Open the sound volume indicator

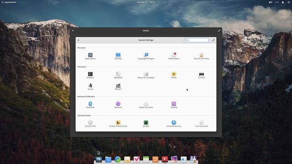(271, 2)
